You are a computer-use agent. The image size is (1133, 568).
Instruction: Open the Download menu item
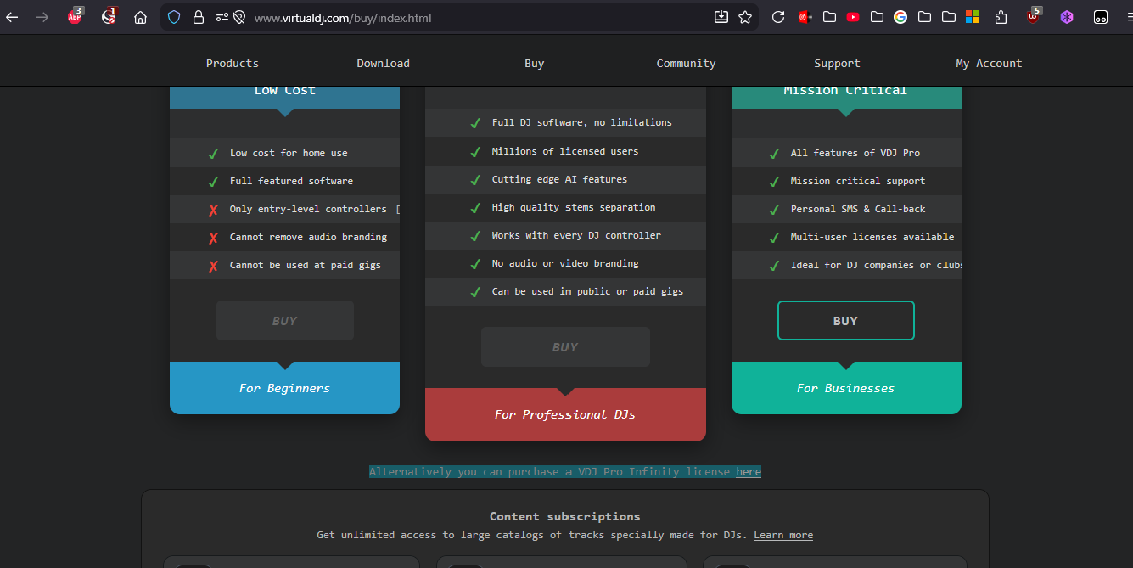pyautogui.click(x=383, y=64)
